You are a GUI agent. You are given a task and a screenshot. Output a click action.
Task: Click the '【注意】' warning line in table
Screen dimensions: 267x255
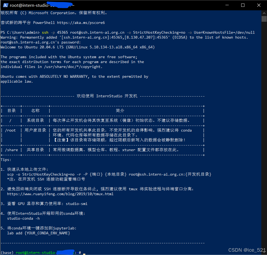coord(119,140)
